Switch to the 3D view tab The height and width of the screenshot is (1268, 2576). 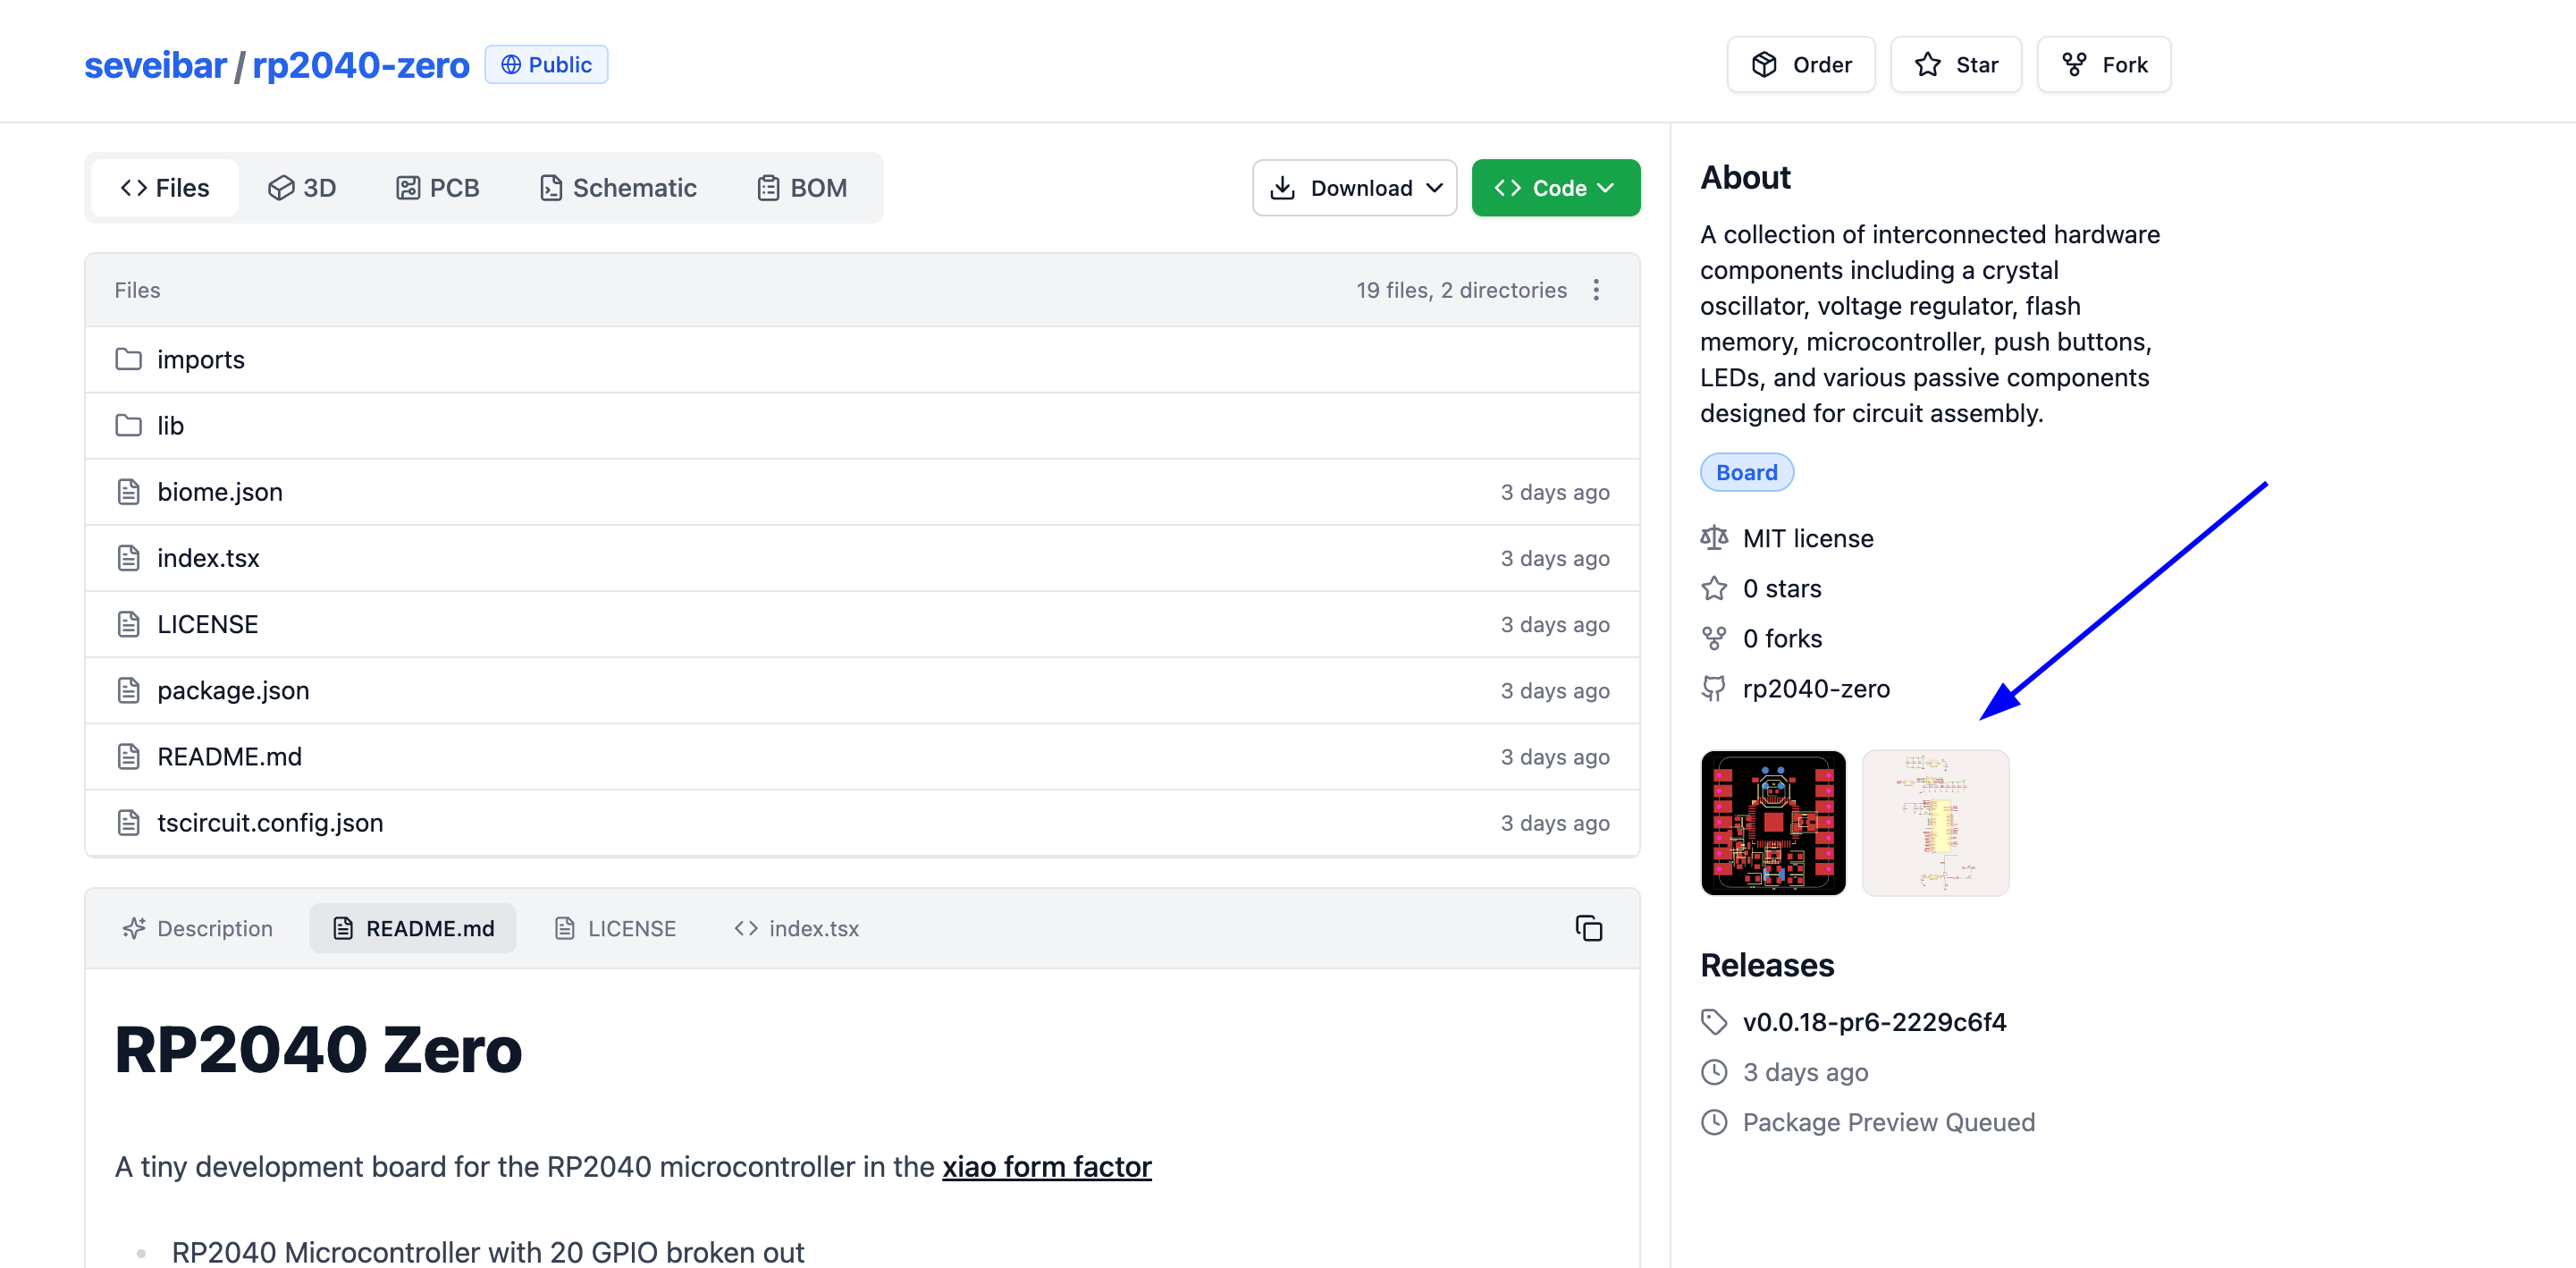coord(302,188)
